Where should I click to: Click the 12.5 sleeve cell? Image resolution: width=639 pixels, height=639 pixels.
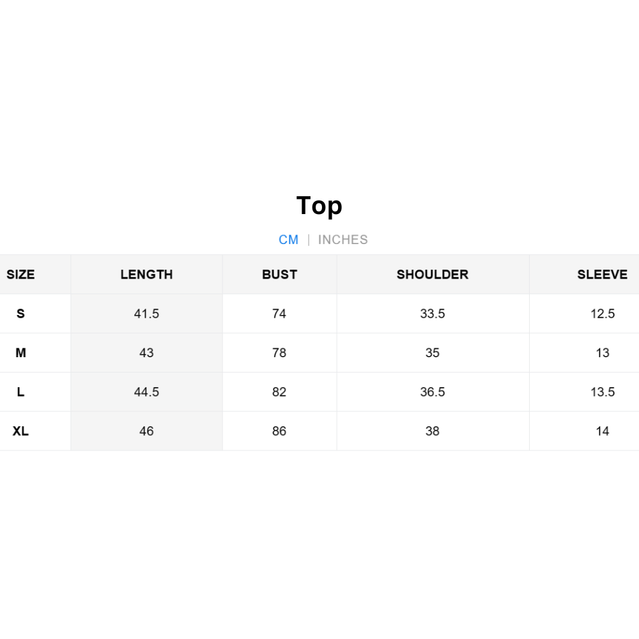[603, 313]
